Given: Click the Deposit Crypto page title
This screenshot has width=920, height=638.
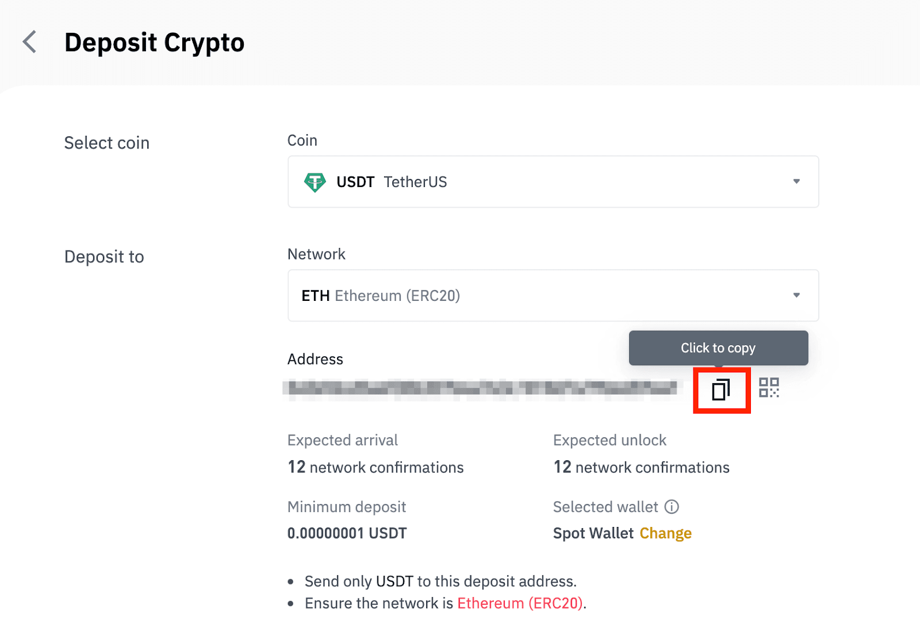Looking at the screenshot, I should (154, 43).
